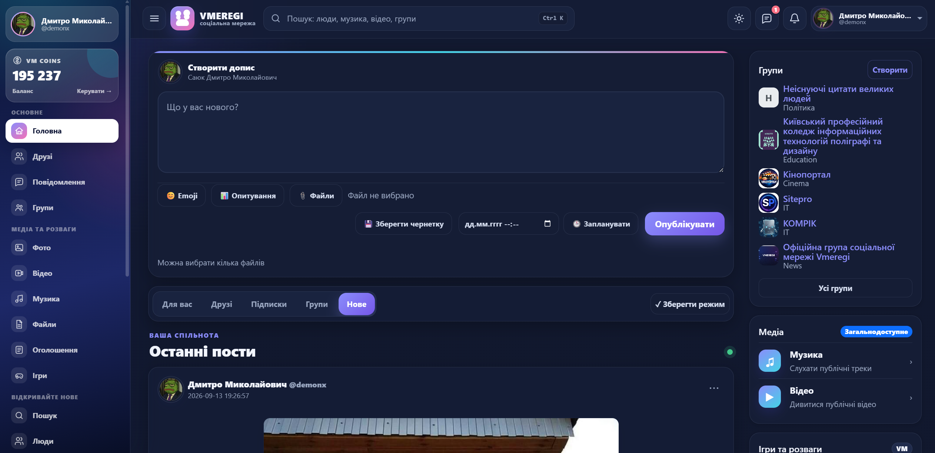Viewport: 935px width, 453px height.
Task: Expand the Музика media row chevron
Action: click(x=911, y=362)
